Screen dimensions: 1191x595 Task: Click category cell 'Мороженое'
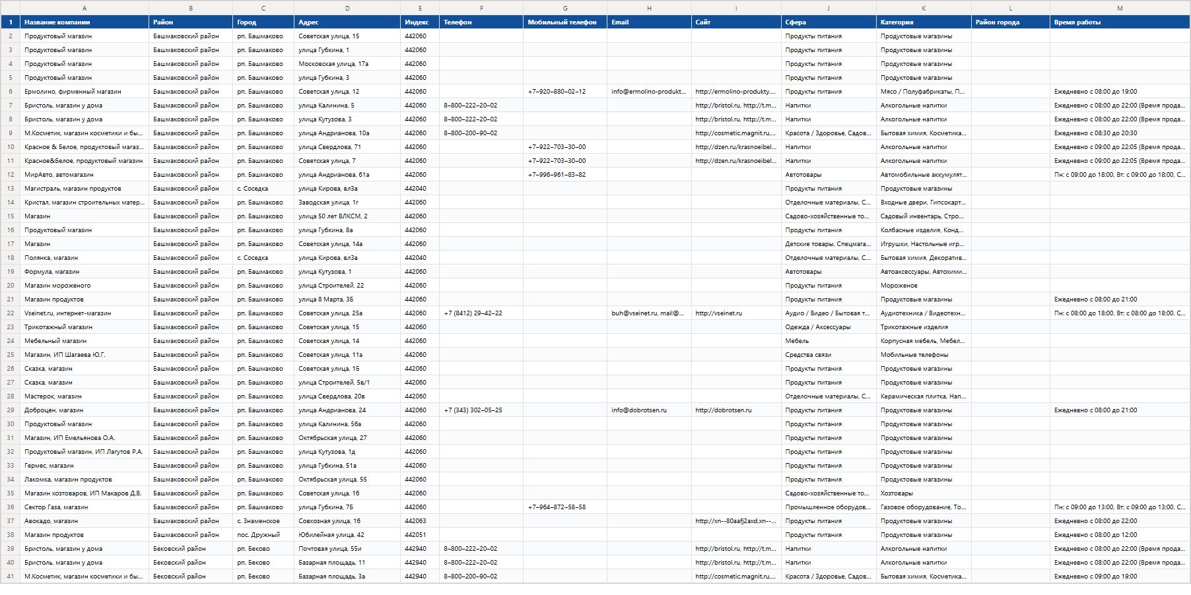(924, 286)
